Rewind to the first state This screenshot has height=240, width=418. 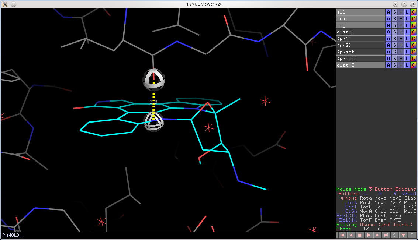pyautogui.click(x=342, y=235)
